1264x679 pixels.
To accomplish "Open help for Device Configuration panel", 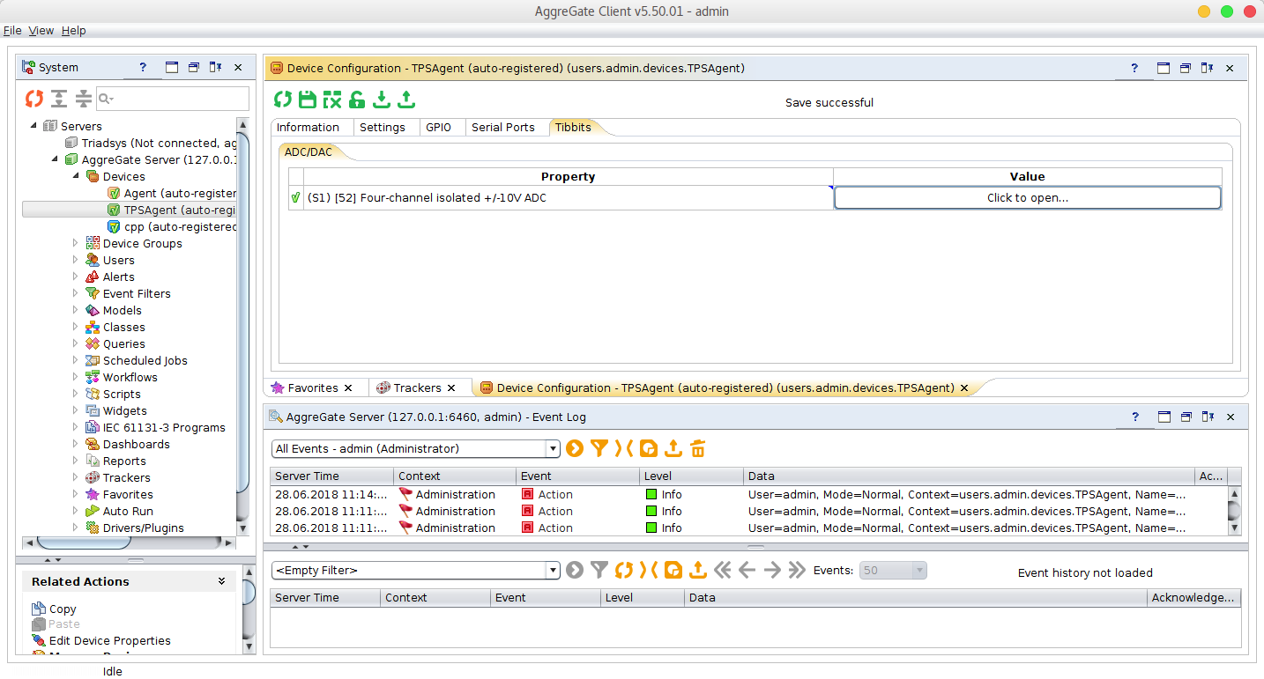I will point(1135,68).
